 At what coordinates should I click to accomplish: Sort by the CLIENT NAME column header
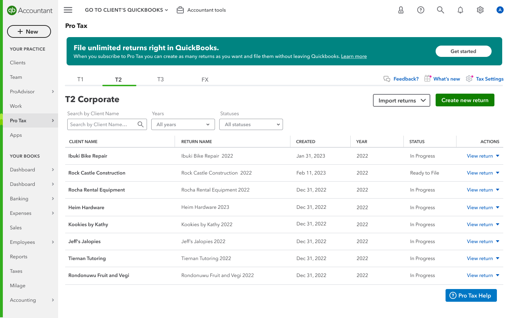tap(83, 142)
